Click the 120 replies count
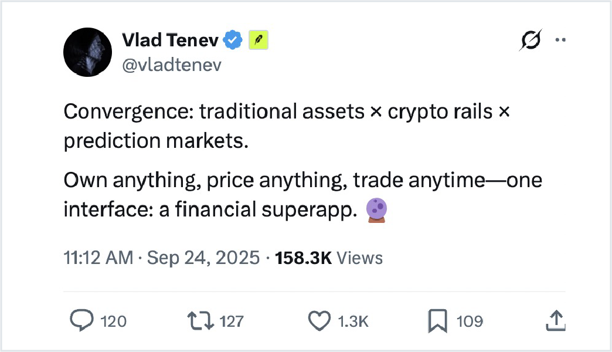The image size is (612, 352). (x=113, y=321)
